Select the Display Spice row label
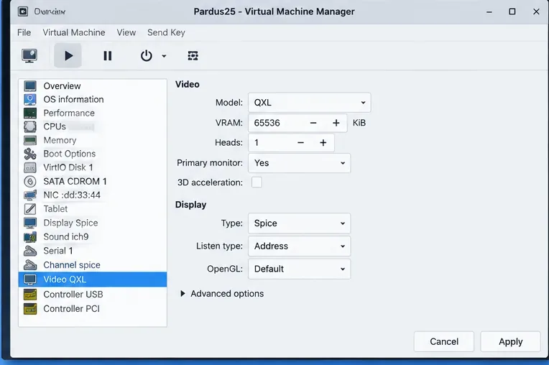 coord(70,223)
